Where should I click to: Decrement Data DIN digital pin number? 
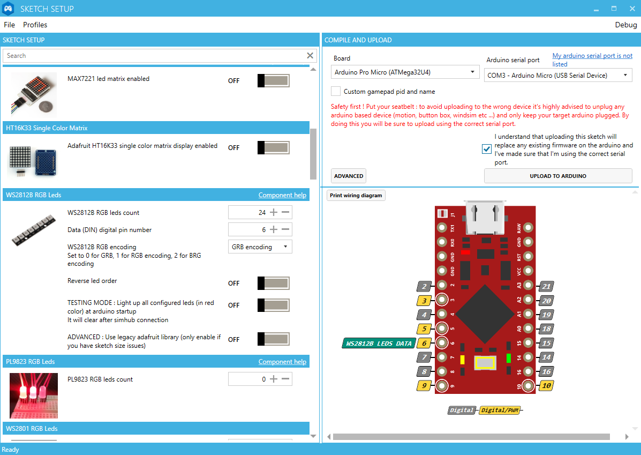(285, 230)
